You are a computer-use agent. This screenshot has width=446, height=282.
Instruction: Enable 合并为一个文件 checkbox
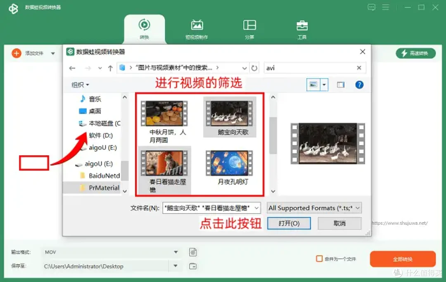[319, 259]
